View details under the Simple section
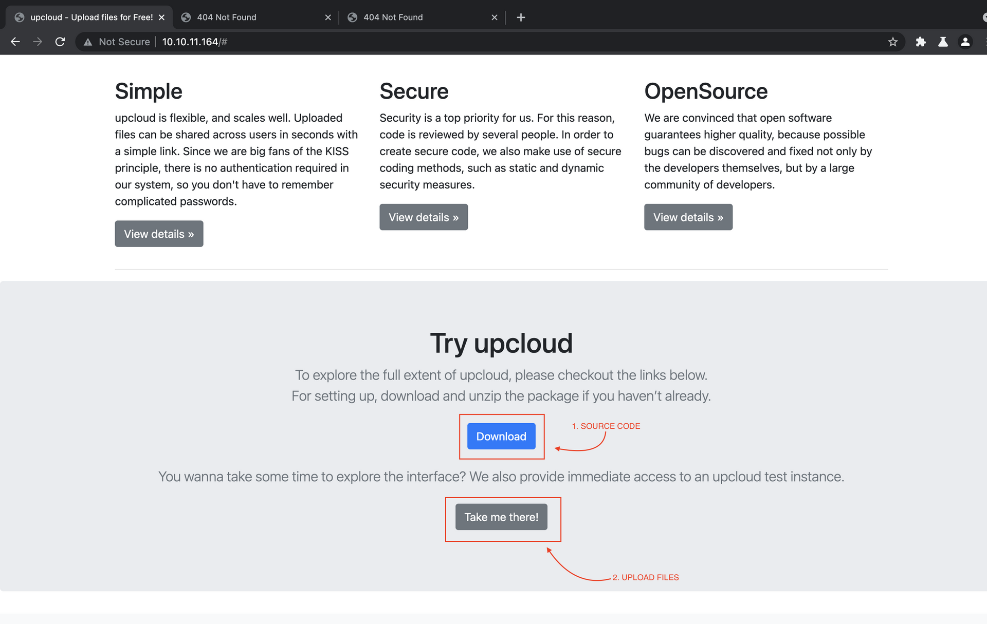Viewport: 987px width, 624px height. 159,234
